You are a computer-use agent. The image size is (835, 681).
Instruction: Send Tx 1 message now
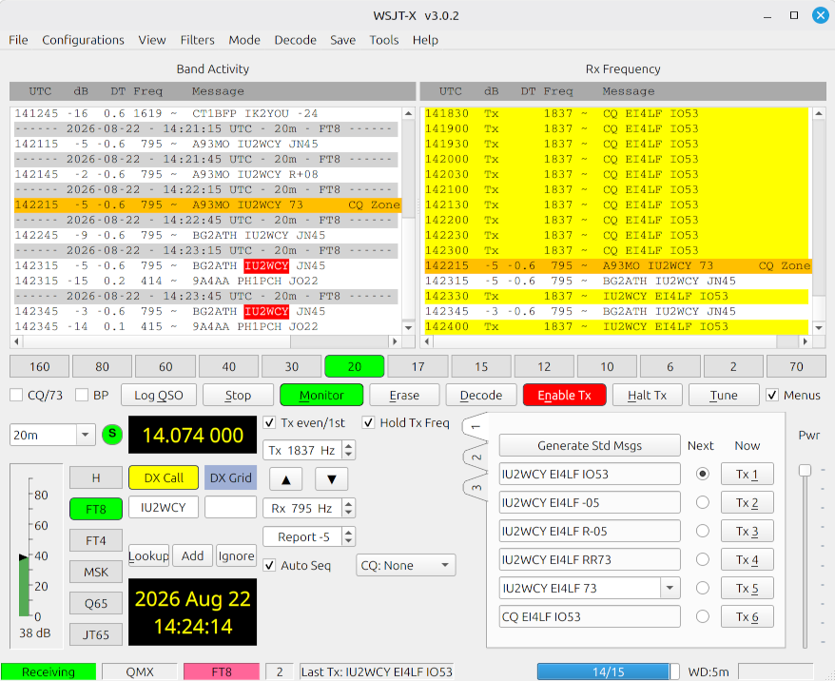(x=748, y=474)
